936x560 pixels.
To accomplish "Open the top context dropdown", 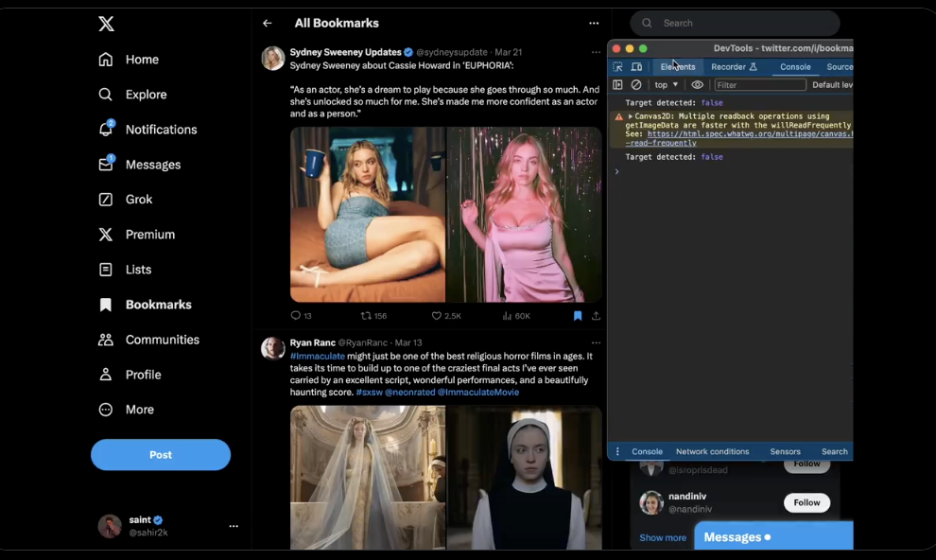I will [x=667, y=85].
